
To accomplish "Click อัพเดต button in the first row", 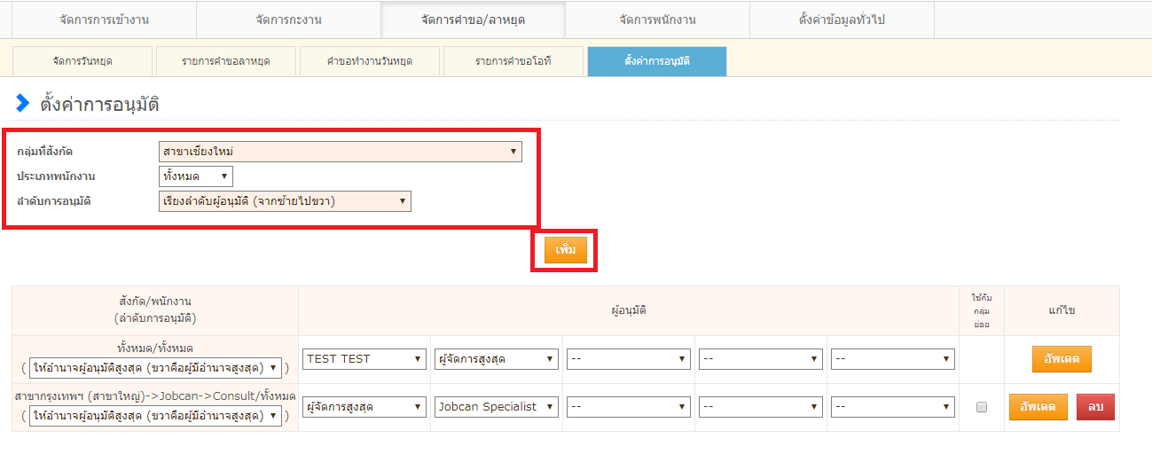I will tap(1062, 359).
